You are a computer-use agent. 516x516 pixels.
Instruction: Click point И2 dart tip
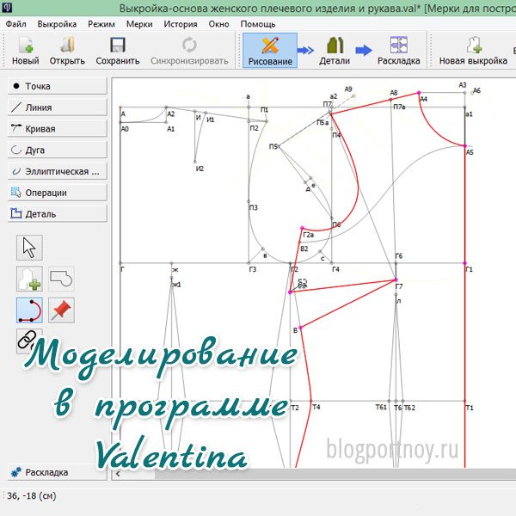[x=195, y=162]
